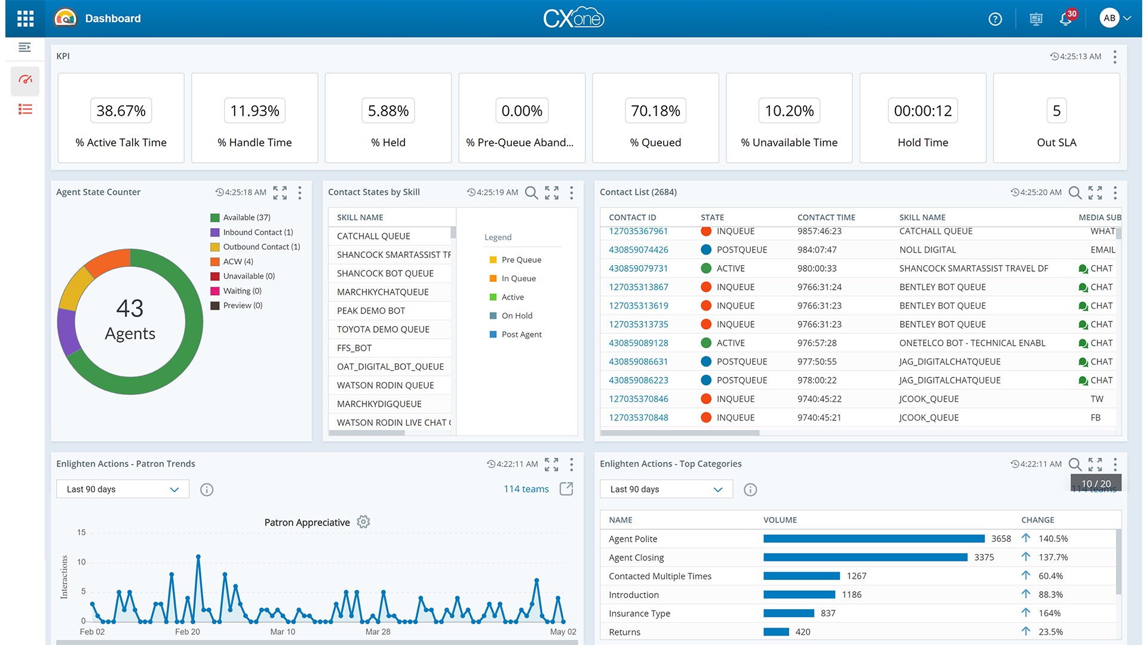Maximize the Top Categories widget
This screenshot has height=645, width=1147.
tap(1095, 464)
